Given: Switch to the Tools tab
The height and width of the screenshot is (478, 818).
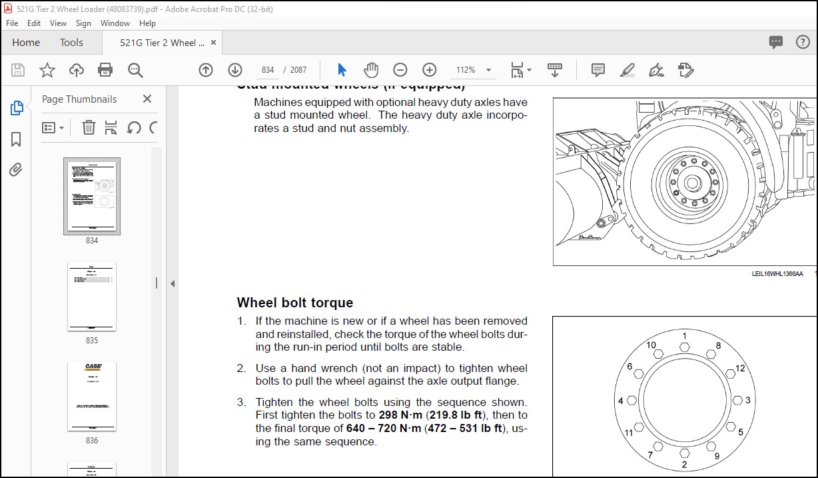Looking at the screenshot, I should point(71,42).
